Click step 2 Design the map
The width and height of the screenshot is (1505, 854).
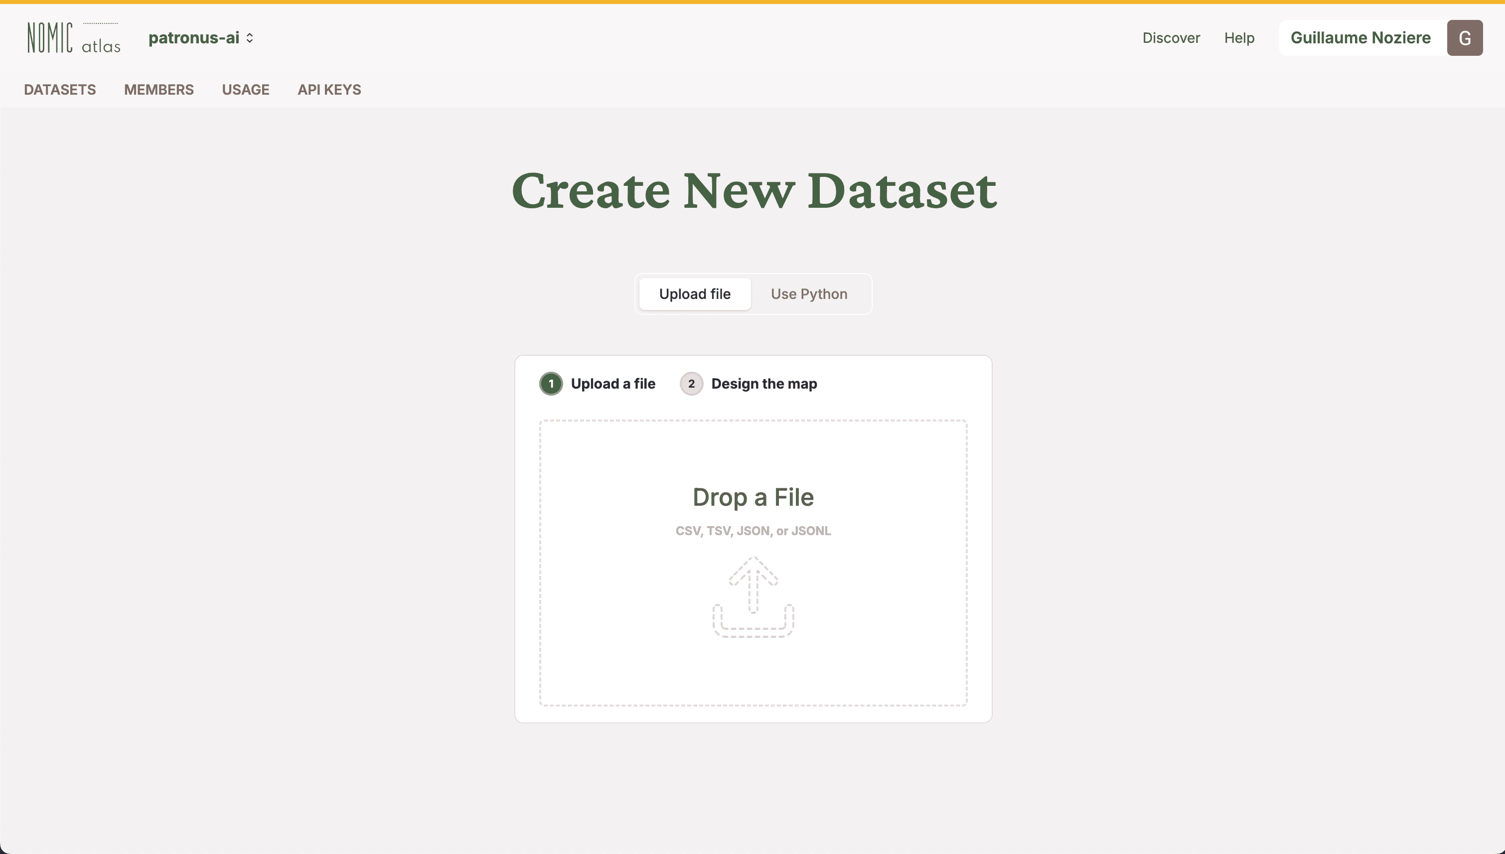pos(748,384)
